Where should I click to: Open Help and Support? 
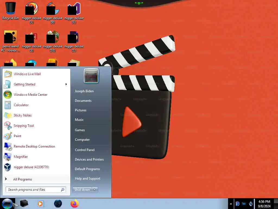point(88,179)
